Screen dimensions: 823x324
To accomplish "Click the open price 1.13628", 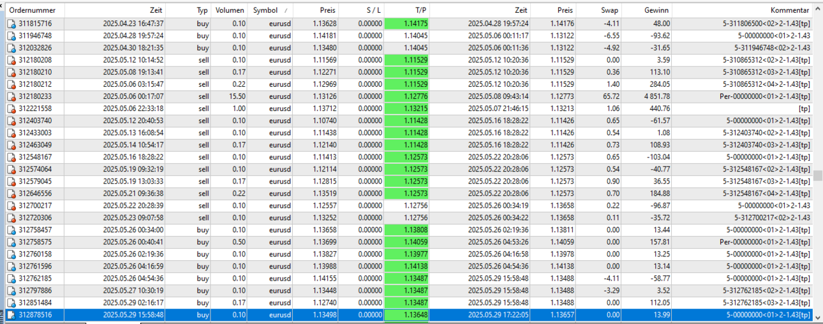I will 324,24.
